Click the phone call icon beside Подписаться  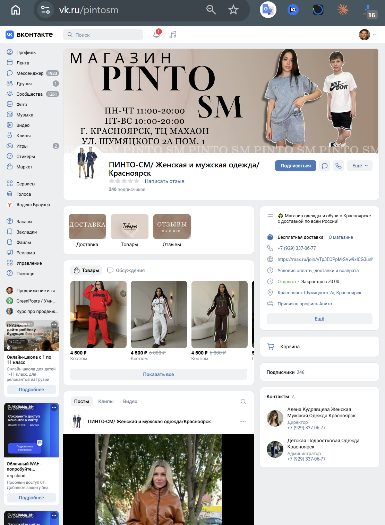click(339, 166)
